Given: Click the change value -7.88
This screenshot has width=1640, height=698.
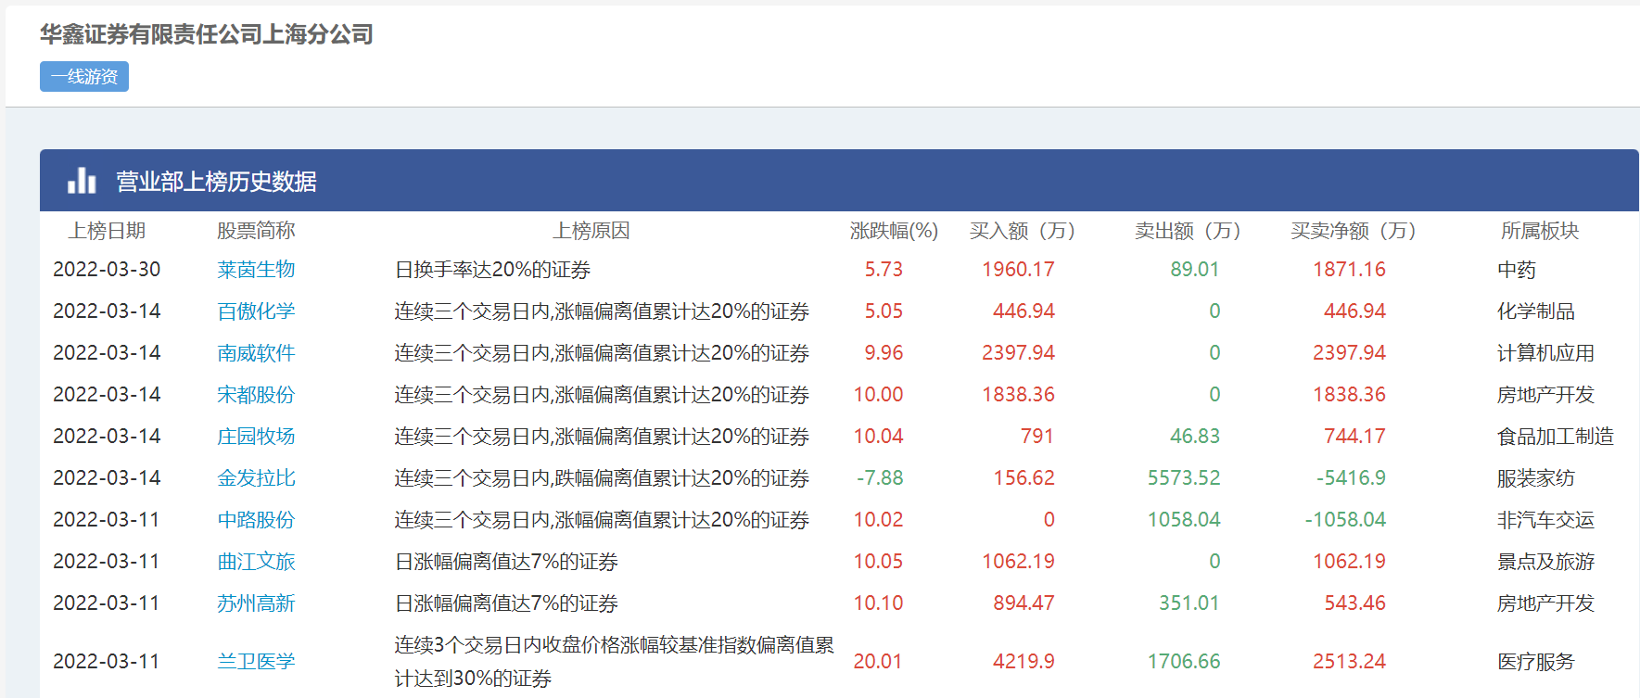Looking at the screenshot, I should [880, 478].
